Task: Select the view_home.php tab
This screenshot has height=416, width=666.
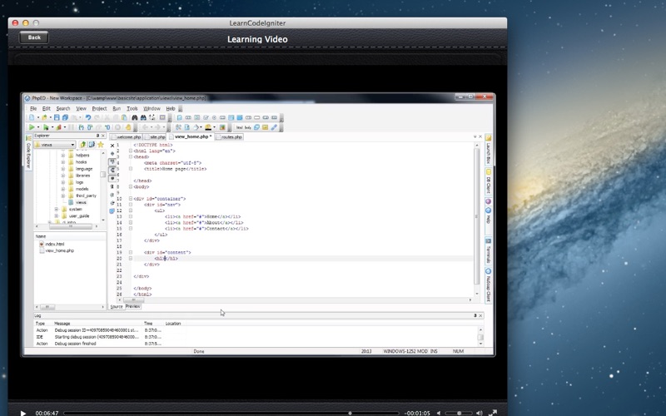Action: tap(191, 136)
